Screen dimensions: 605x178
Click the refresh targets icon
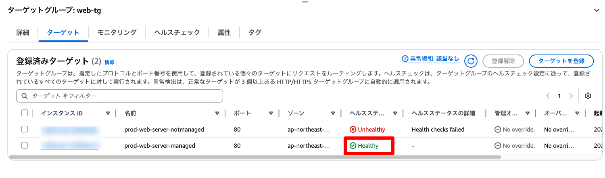click(471, 61)
